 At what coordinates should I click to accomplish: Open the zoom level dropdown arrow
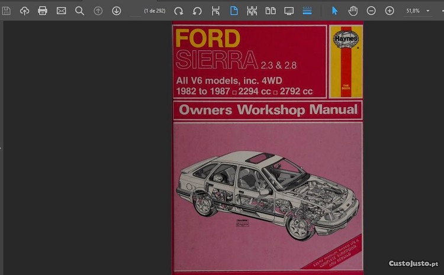pyautogui.click(x=428, y=11)
